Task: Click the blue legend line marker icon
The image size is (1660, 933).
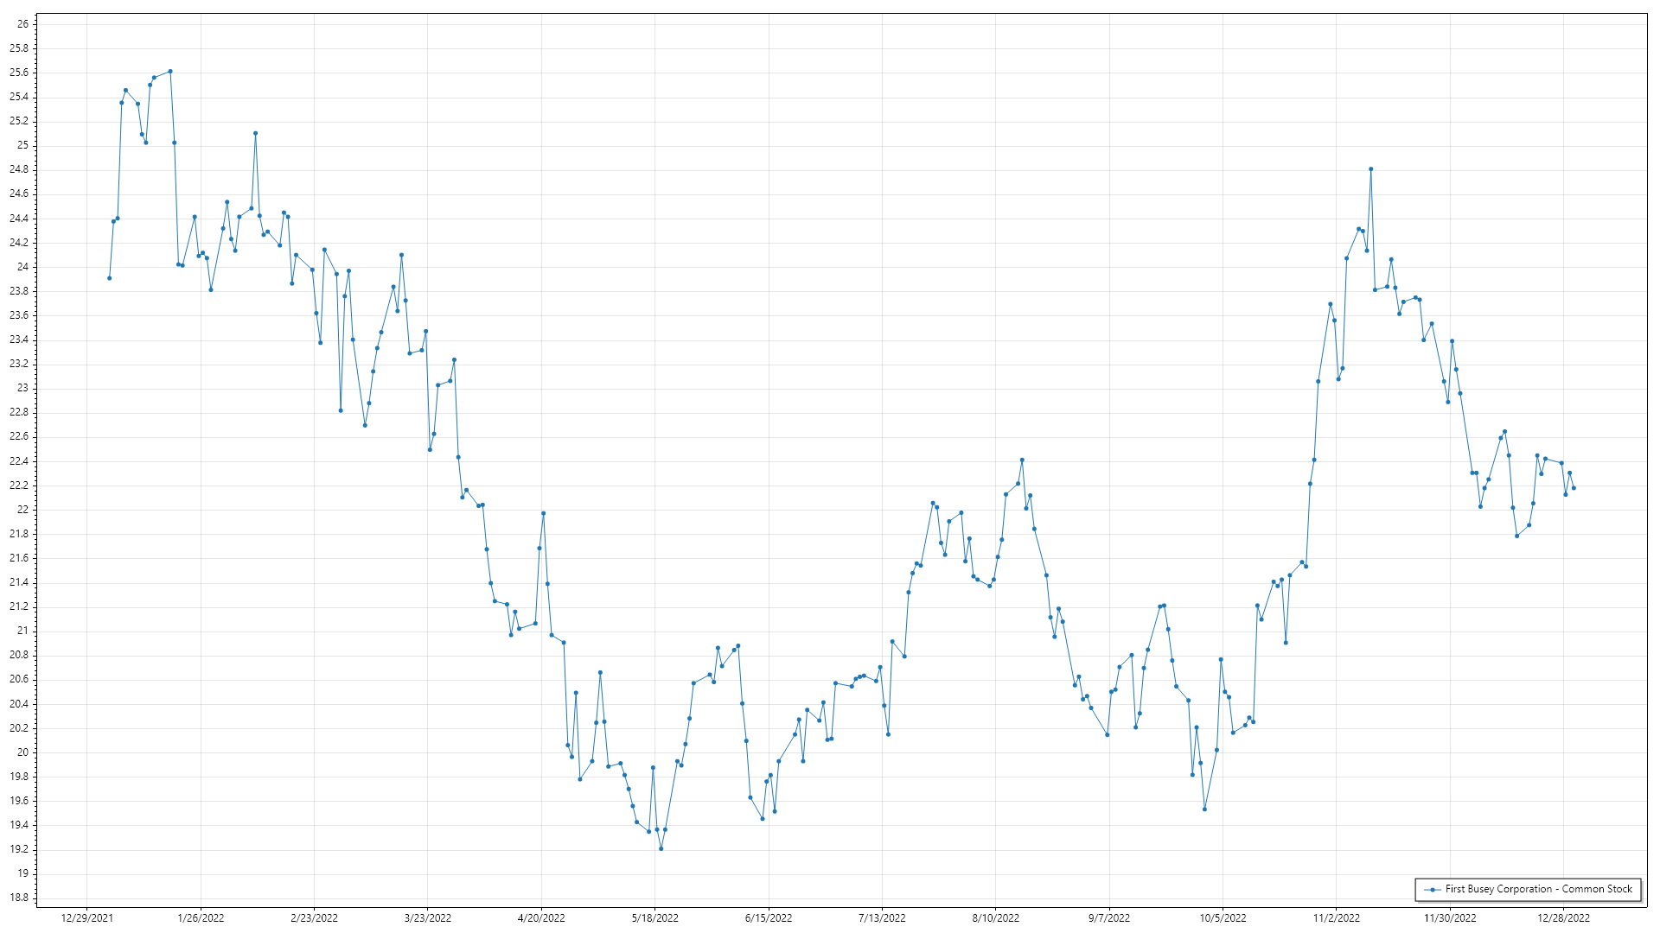Action: [x=1433, y=890]
